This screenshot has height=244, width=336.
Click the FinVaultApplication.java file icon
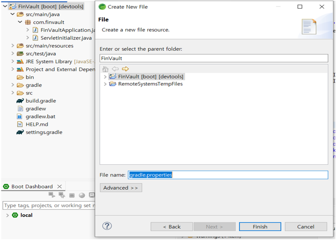(x=35, y=30)
